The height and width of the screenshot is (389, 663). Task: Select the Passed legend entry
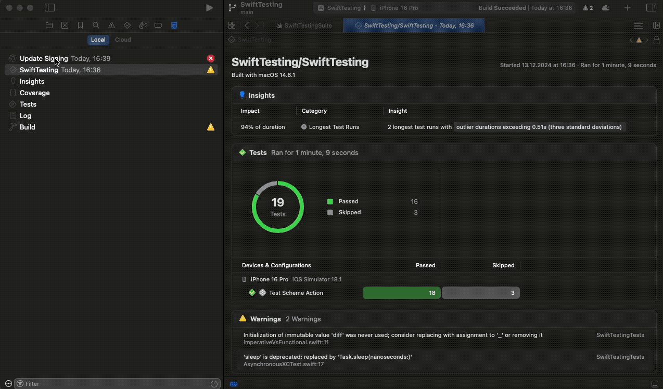click(372, 201)
